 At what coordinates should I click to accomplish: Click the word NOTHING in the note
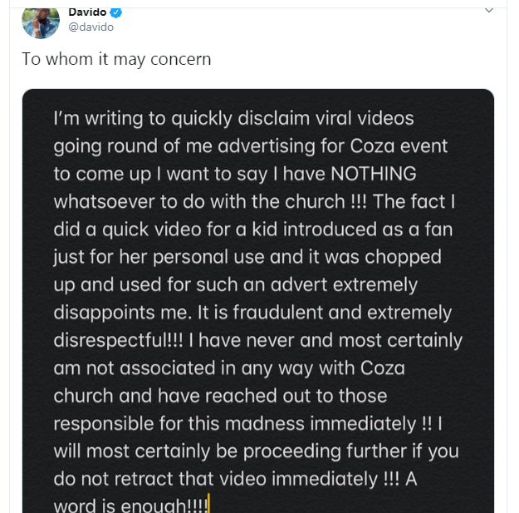coord(374,174)
